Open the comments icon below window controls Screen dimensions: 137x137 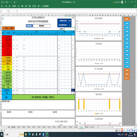tap(135, 6)
